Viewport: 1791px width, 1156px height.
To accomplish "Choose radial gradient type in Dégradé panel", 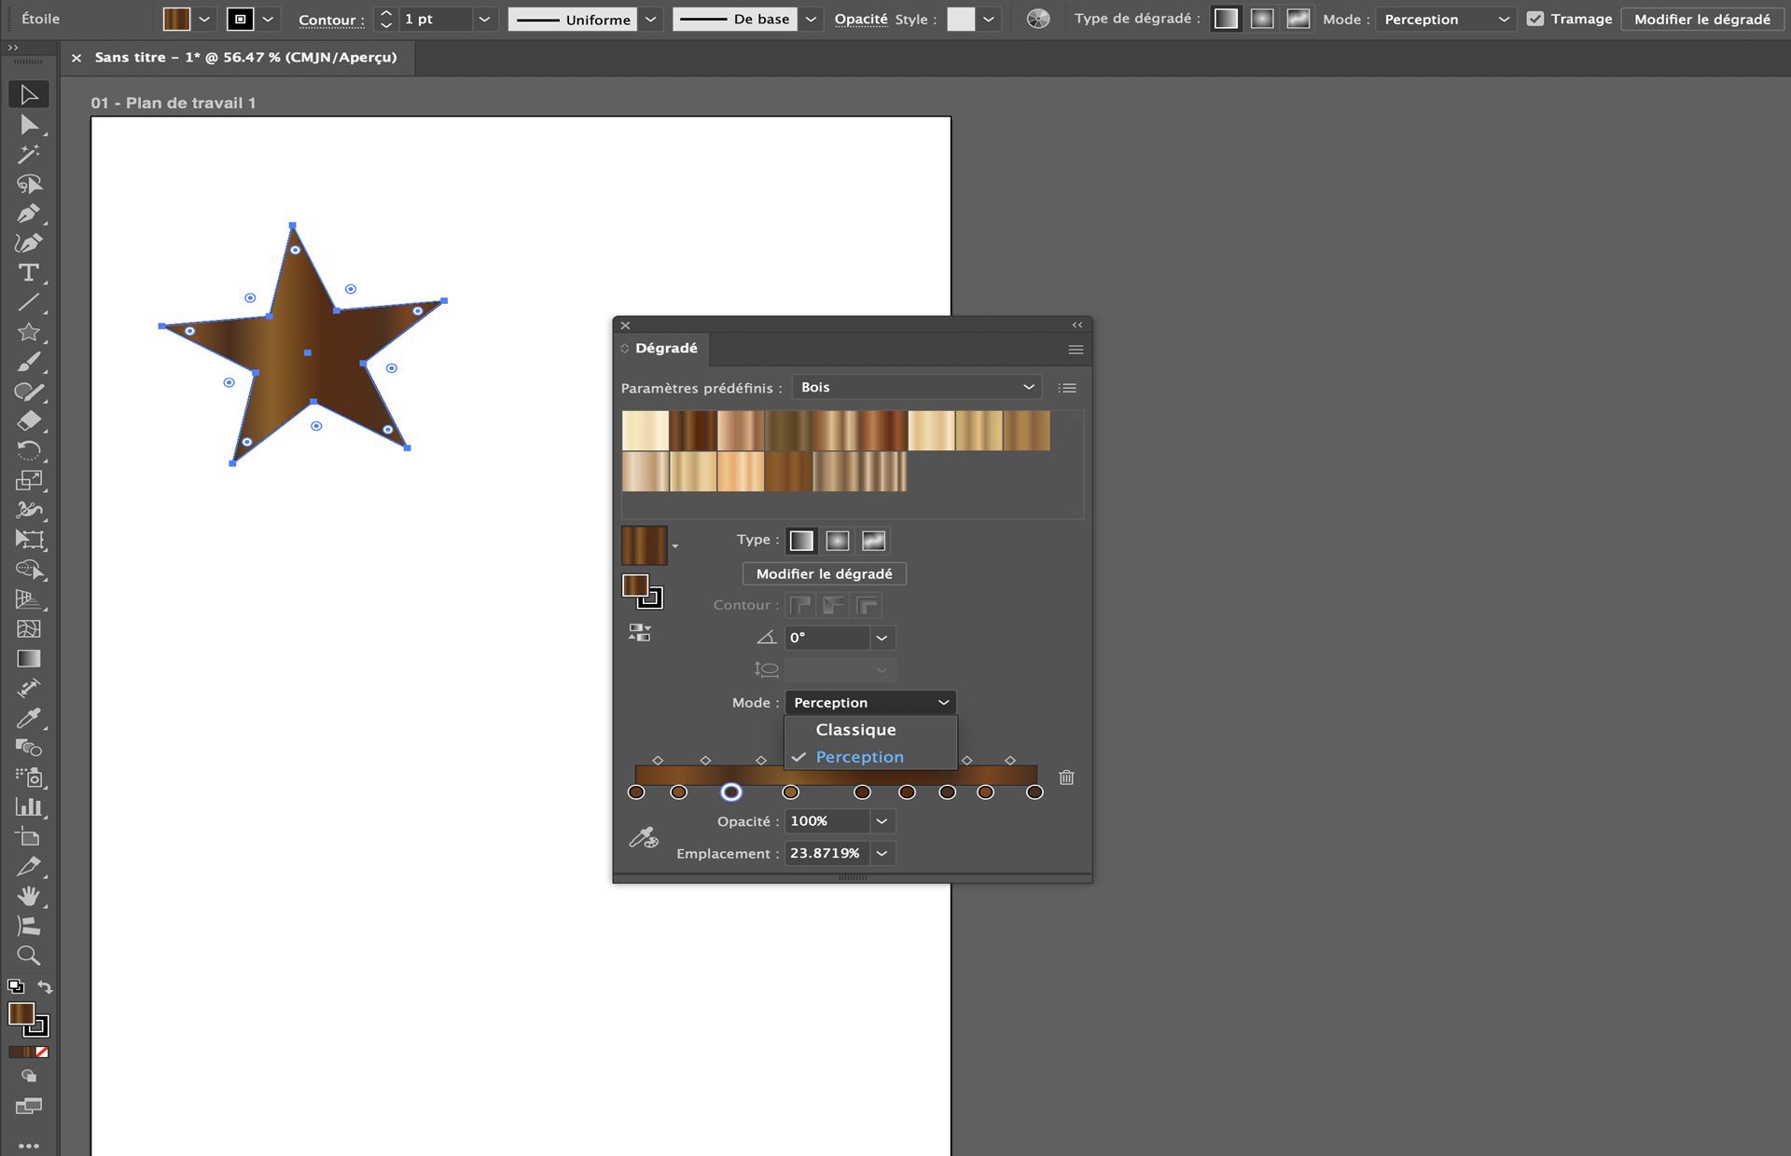I will (x=837, y=541).
